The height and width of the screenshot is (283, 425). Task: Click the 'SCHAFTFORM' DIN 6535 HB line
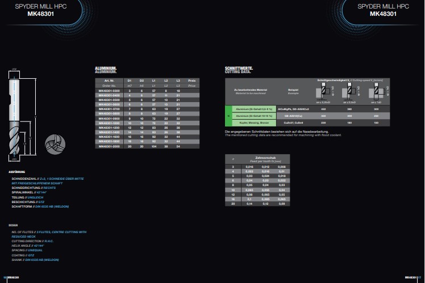(40, 206)
